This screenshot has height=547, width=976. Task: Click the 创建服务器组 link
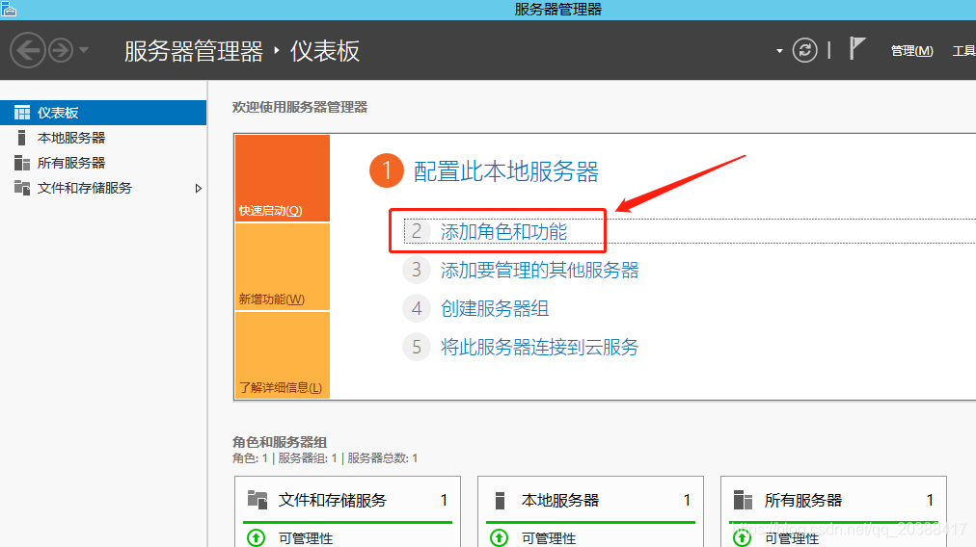(x=495, y=309)
